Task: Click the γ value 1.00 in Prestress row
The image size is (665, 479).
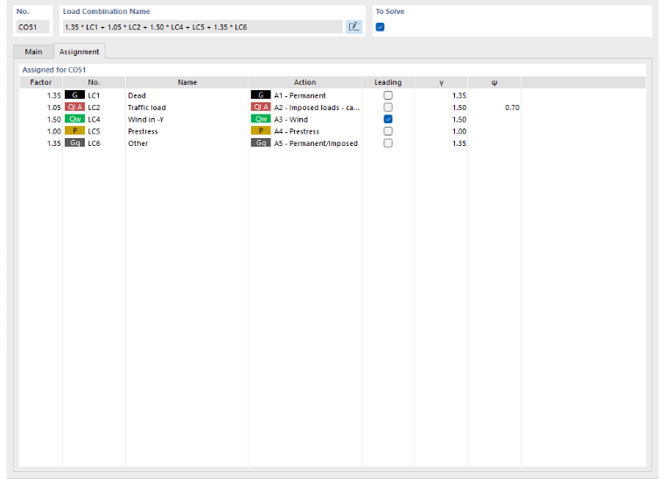Action: pyautogui.click(x=459, y=131)
